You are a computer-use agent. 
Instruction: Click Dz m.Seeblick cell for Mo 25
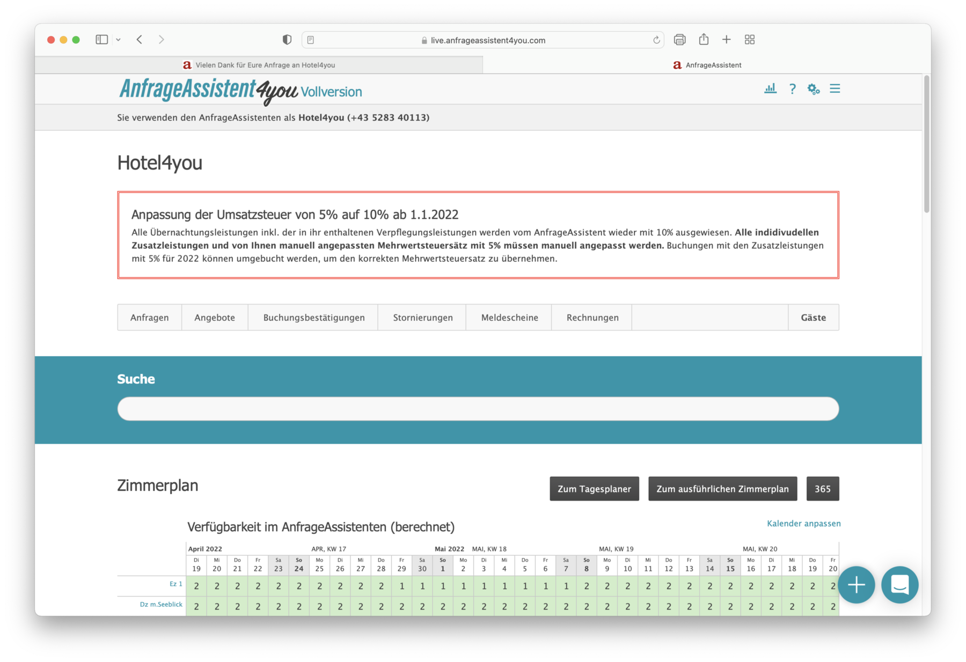coord(319,606)
